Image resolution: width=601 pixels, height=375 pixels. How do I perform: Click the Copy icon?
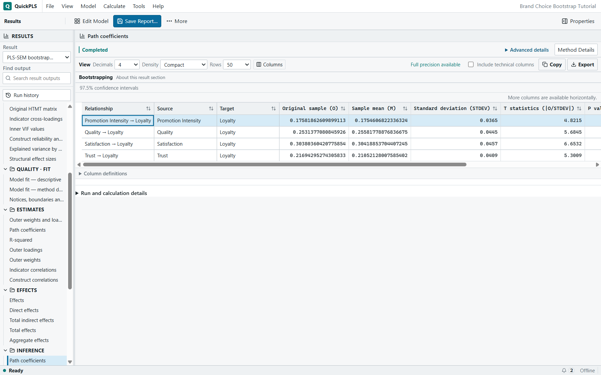pyautogui.click(x=545, y=64)
